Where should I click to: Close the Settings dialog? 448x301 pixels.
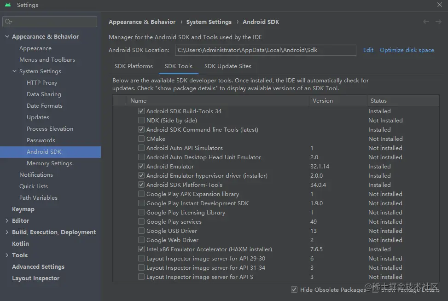coord(439,5)
